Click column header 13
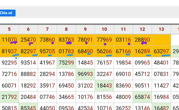The height and width of the screenshot is (110, 179). (x=161, y=29)
